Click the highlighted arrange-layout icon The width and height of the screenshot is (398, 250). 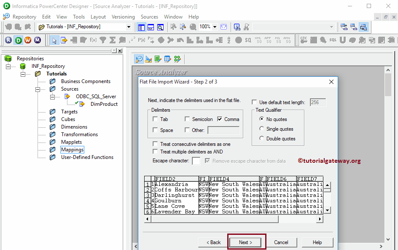363,27
